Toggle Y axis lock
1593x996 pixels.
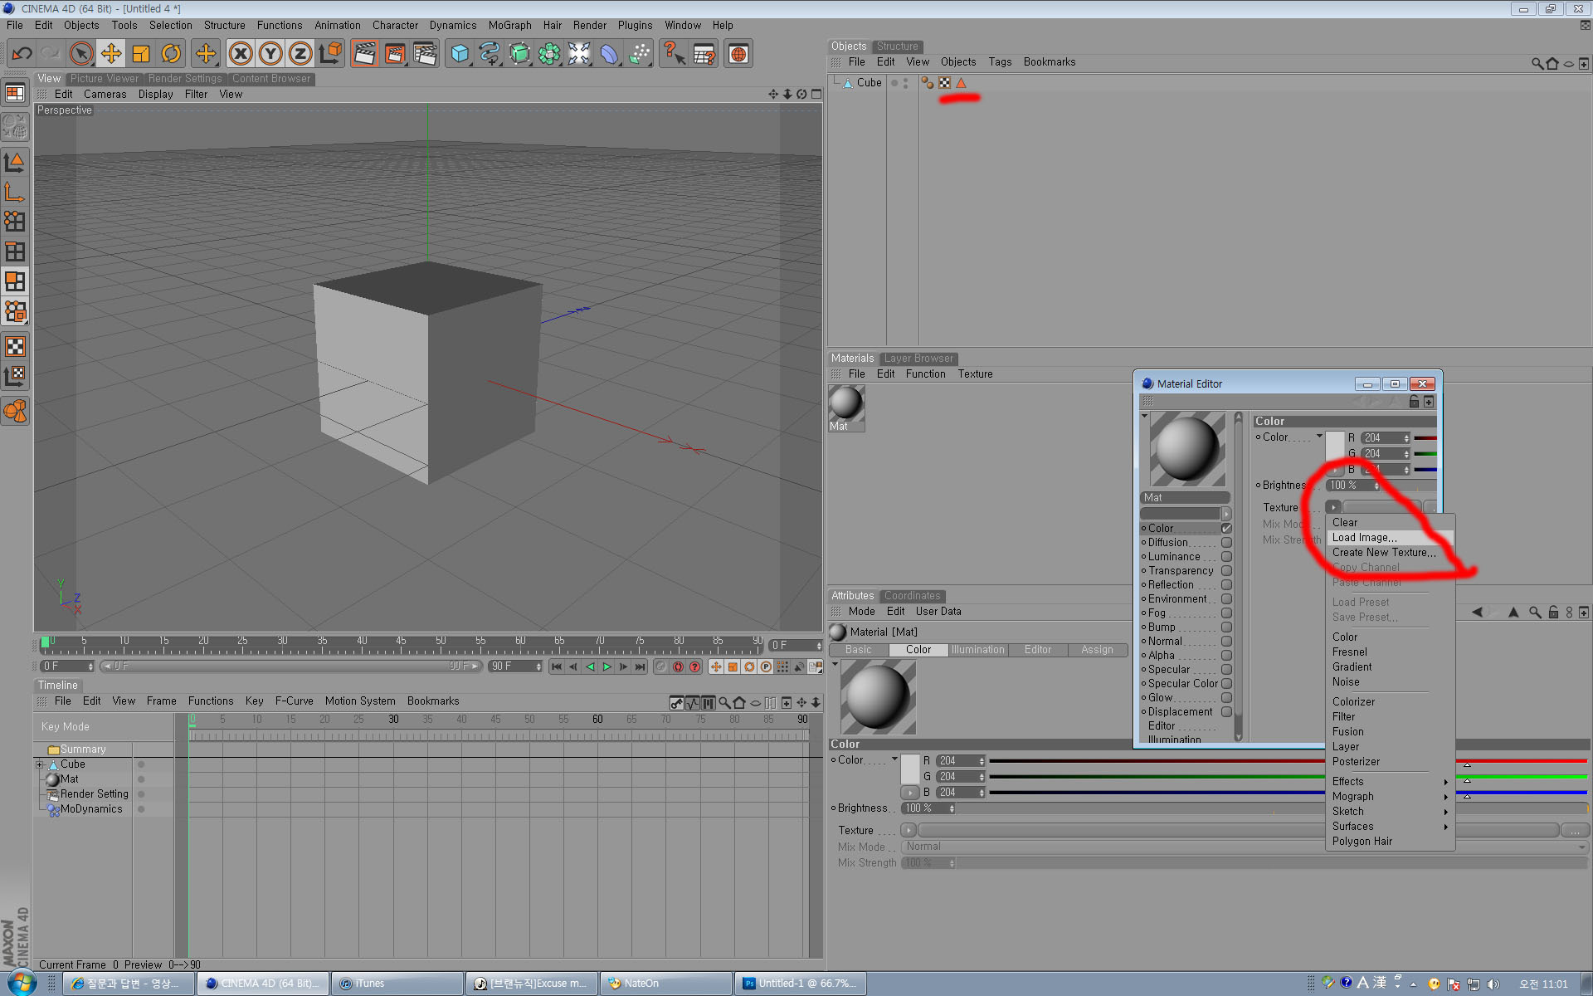pos(270,54)
